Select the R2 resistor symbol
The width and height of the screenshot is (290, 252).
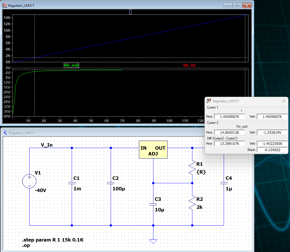[192, 203]
